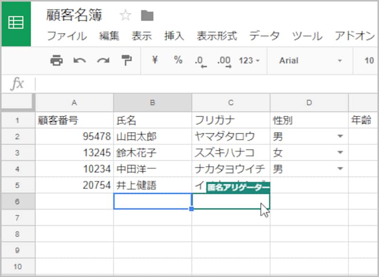Open the gender dropdown next to 男
The image size is (379, 277).
[340, 136]
